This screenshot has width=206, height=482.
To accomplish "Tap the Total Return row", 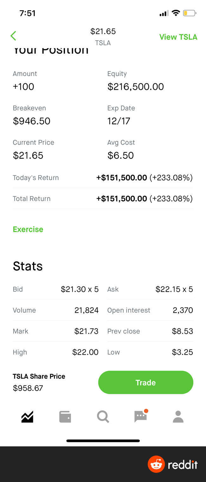I will tap(103, 199).
